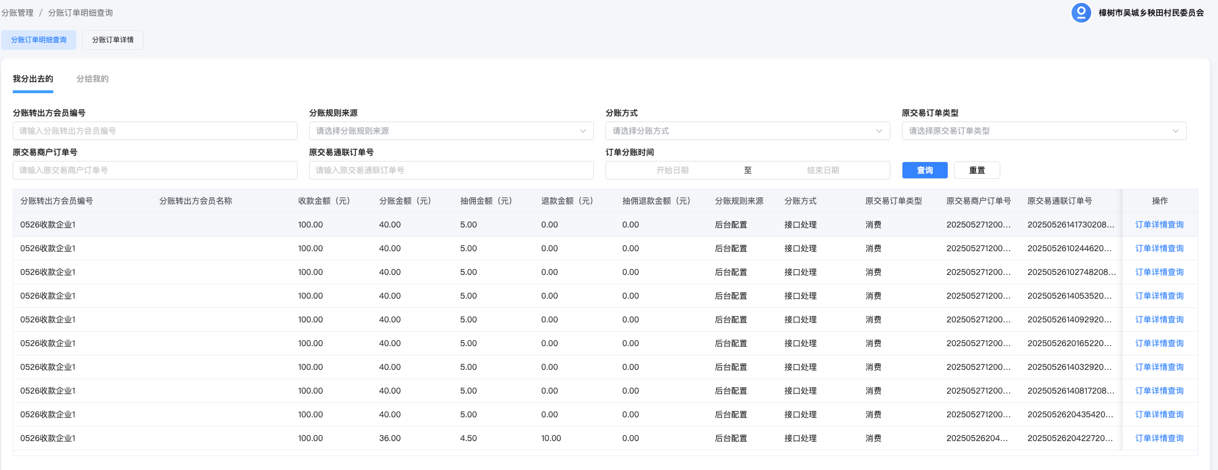
Task: Click the 重置 button
Action: point(977,170)
